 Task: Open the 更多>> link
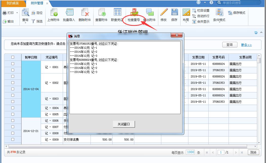tap(246, 45)
